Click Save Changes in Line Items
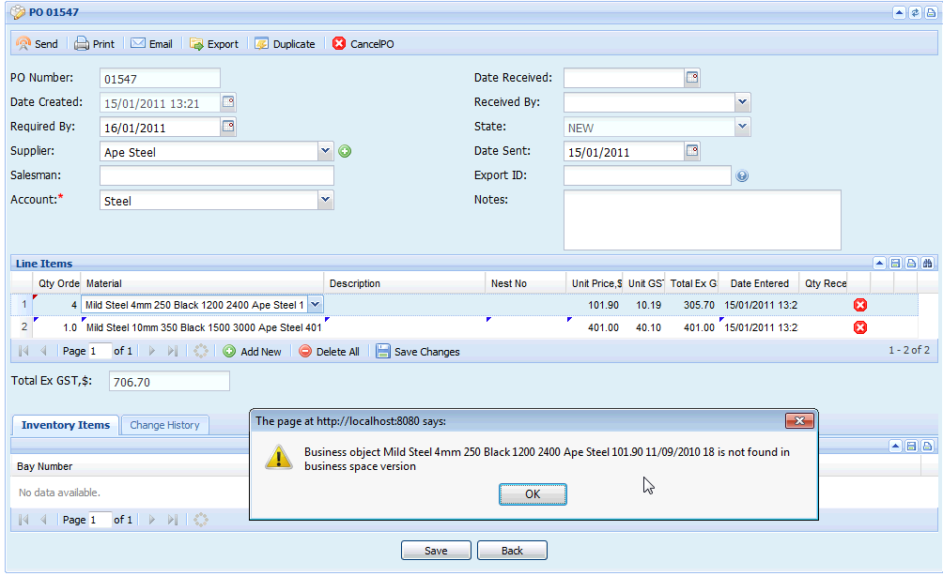Viewport: 943px width, 576px height. click(x=418, y=352)
